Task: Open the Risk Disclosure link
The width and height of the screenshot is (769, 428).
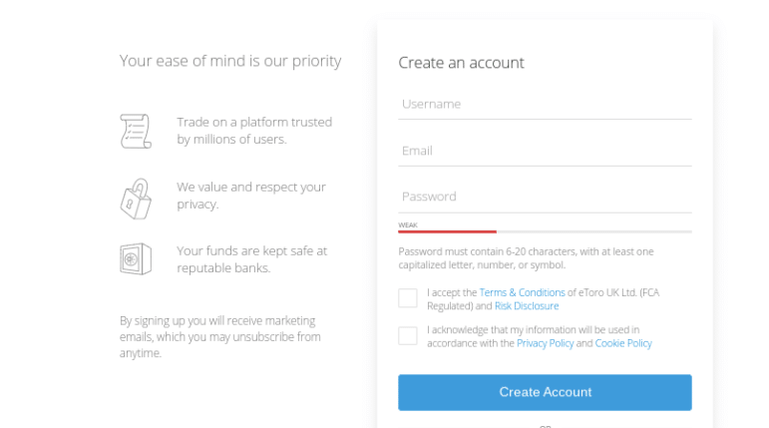Action: tap(527, 306)
